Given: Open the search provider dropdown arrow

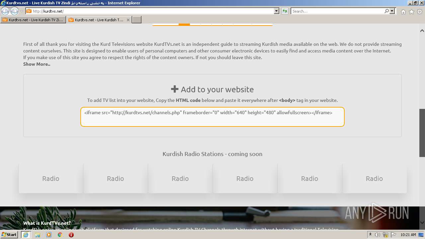Looking at the screenshot, I should point(392,11).
